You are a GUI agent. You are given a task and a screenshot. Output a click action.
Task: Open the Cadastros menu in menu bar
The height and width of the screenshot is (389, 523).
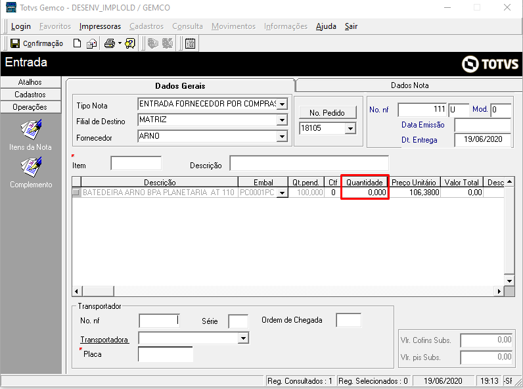(x=147, y=26)
